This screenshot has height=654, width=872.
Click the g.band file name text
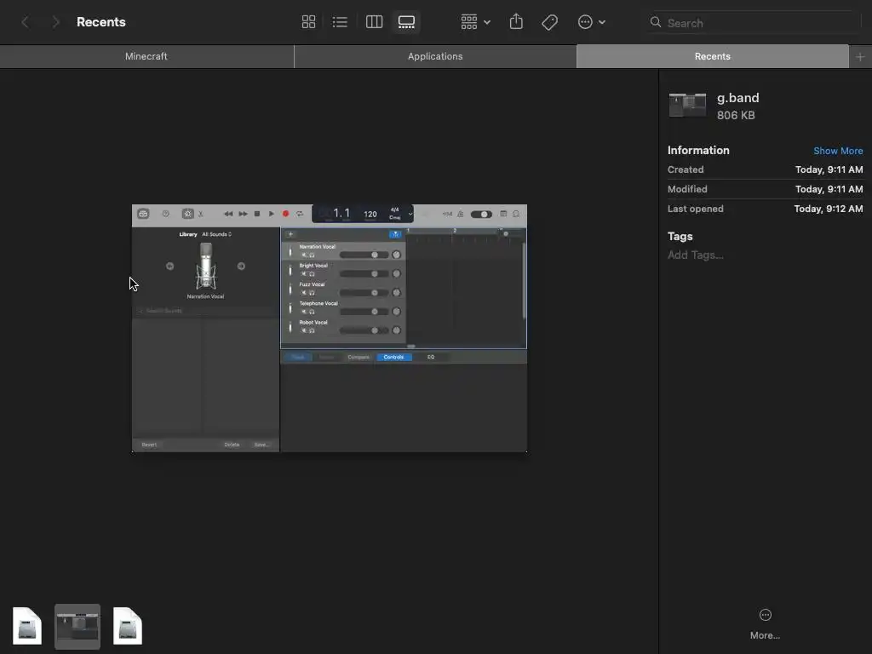737,98
